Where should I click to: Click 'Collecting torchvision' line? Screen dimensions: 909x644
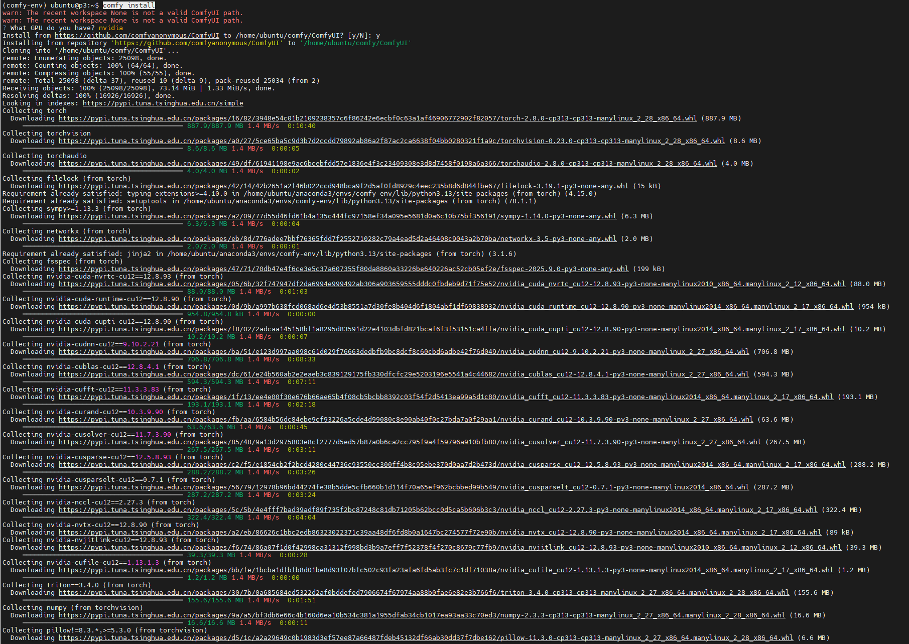click(47, 134)
